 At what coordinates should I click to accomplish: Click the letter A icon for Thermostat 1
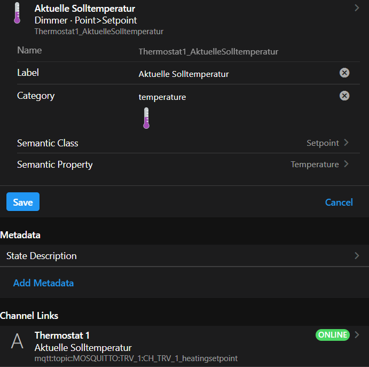[17, 341]
